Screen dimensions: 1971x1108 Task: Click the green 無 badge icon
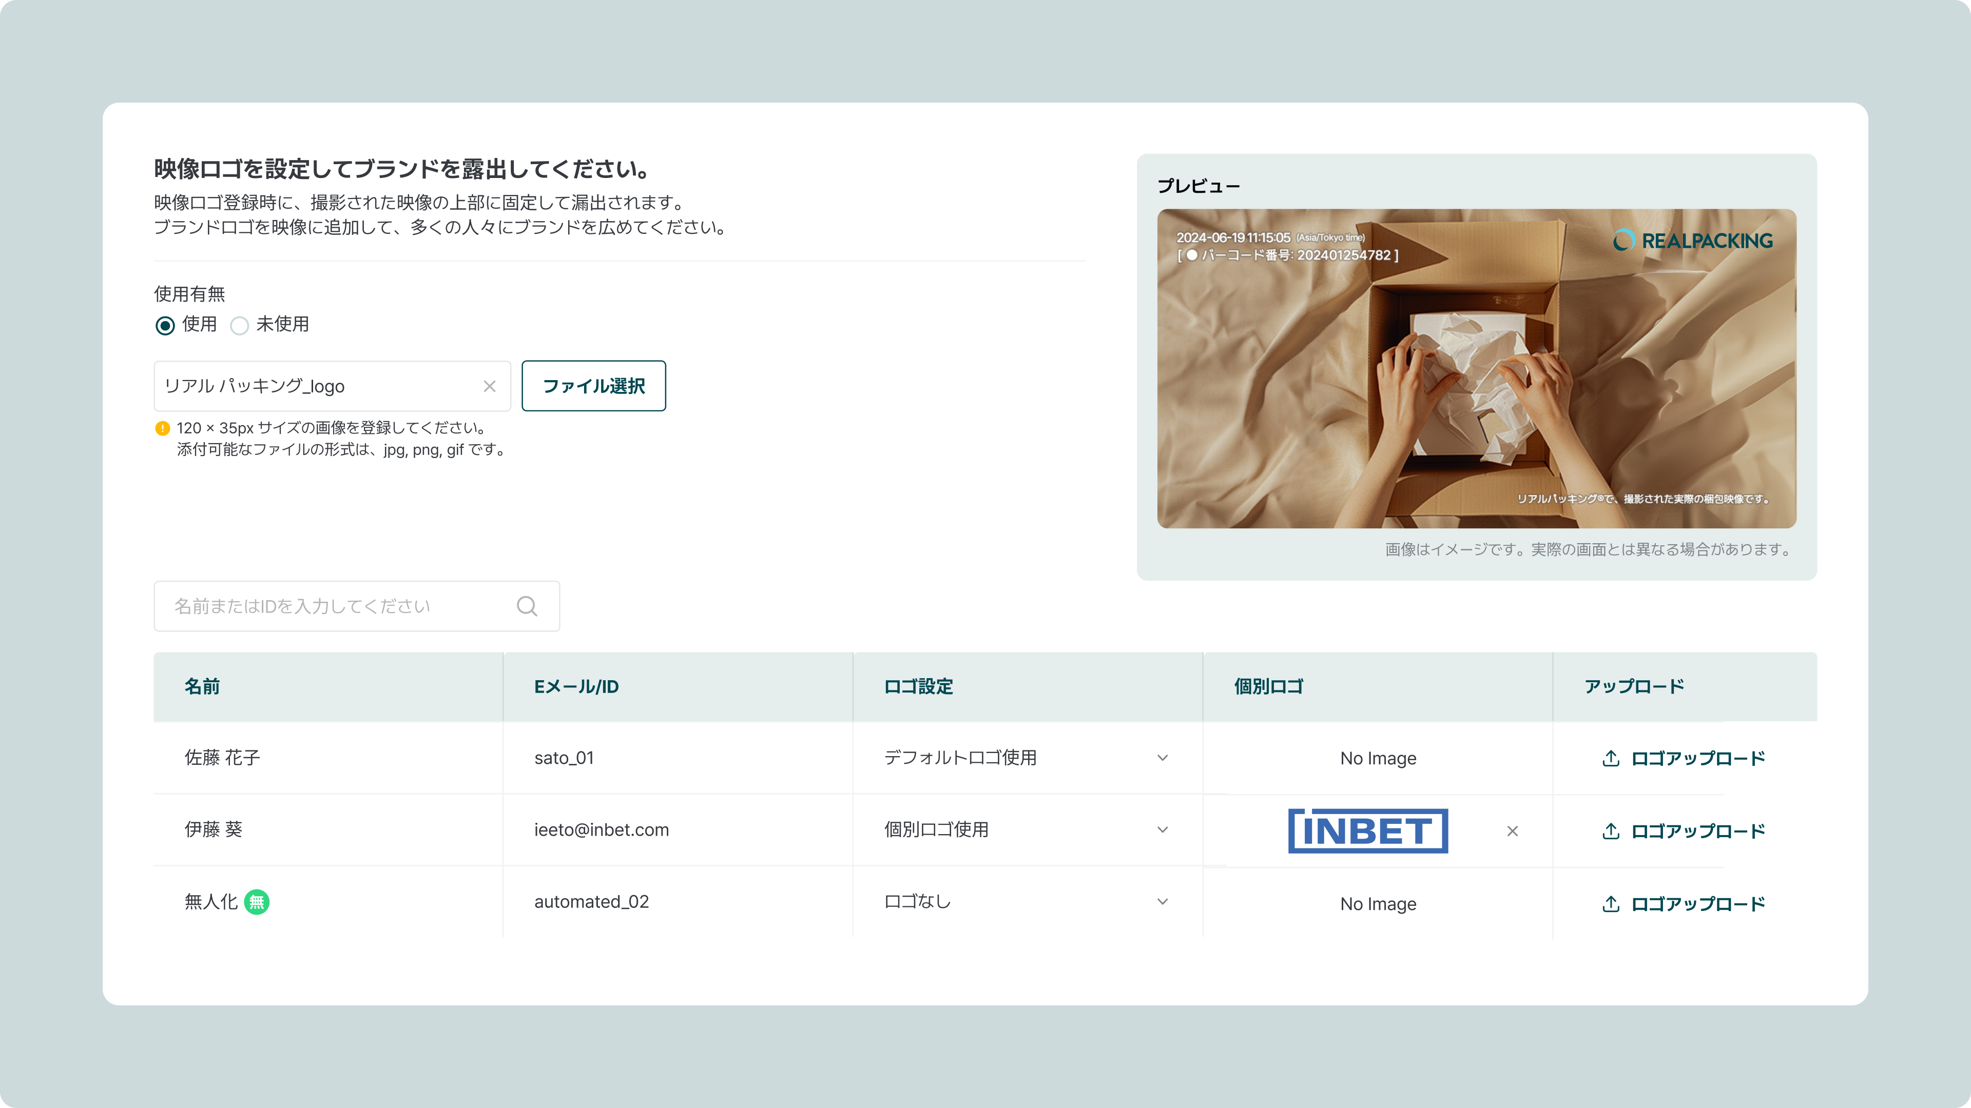pyautogui.click(x=256, y=902)
